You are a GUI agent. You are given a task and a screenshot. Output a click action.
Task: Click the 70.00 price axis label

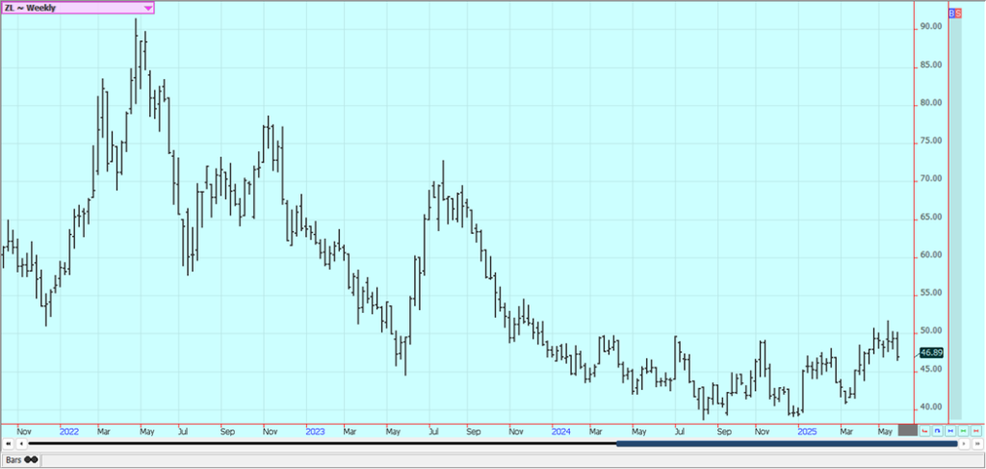click(x=931, y=178)
